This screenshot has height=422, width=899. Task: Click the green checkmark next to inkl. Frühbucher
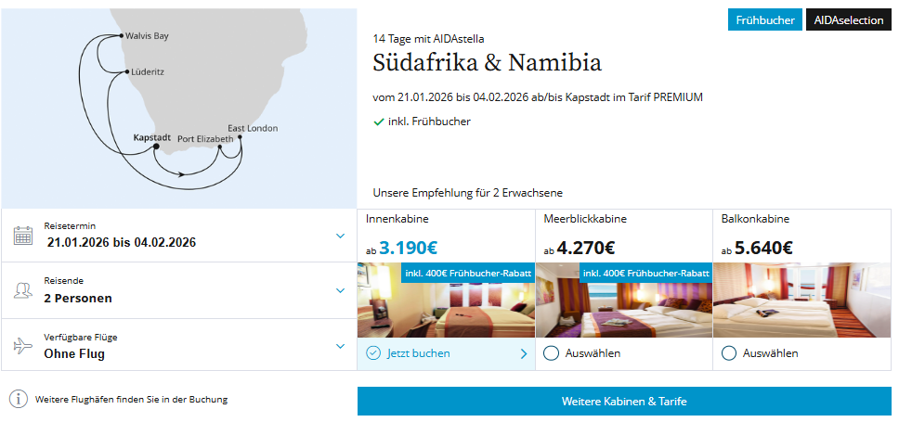(x=378, y=121)
